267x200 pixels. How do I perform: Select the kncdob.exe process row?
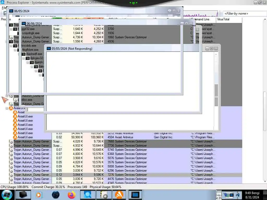coord(29,46)
